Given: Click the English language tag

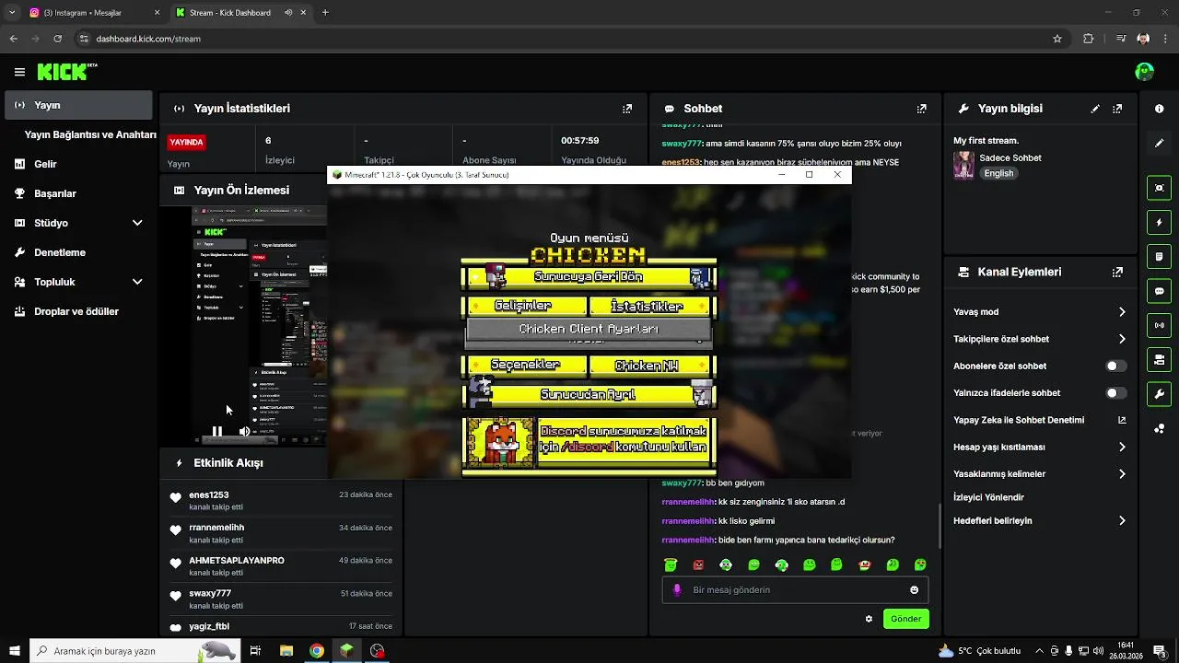Looking at the screenshot, I should [998, 173].
